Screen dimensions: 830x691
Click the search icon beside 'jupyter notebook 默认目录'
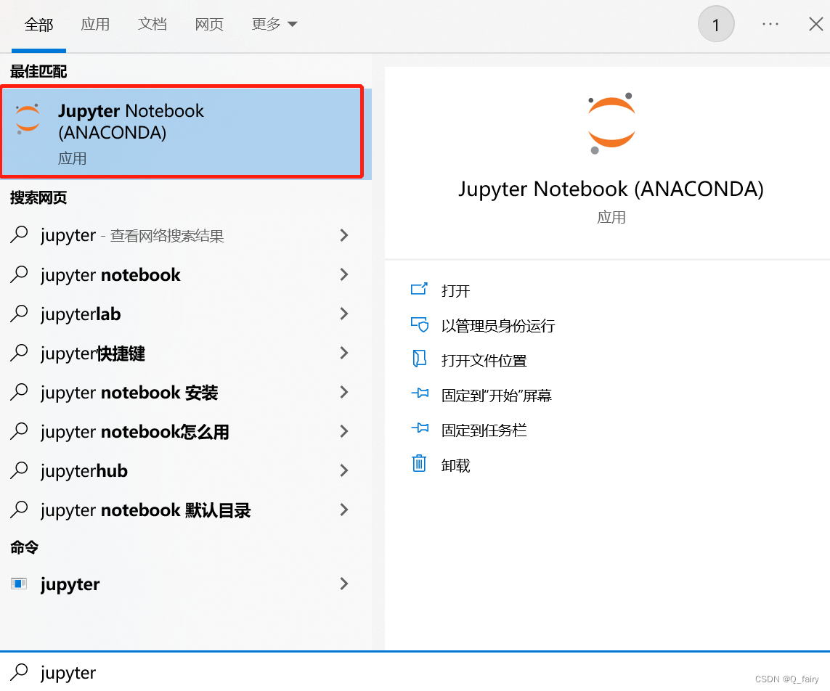click(x=19, y=509)
